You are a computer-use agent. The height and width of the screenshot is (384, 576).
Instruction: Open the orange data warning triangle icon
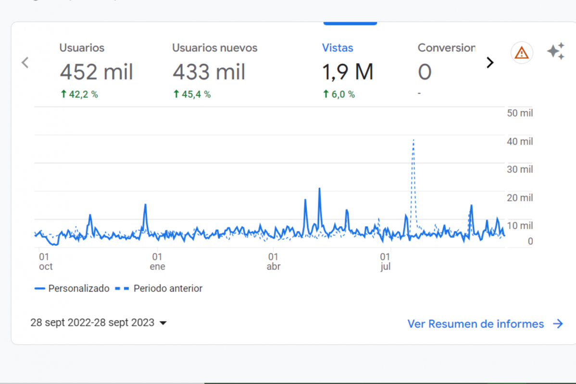point(521,53)
